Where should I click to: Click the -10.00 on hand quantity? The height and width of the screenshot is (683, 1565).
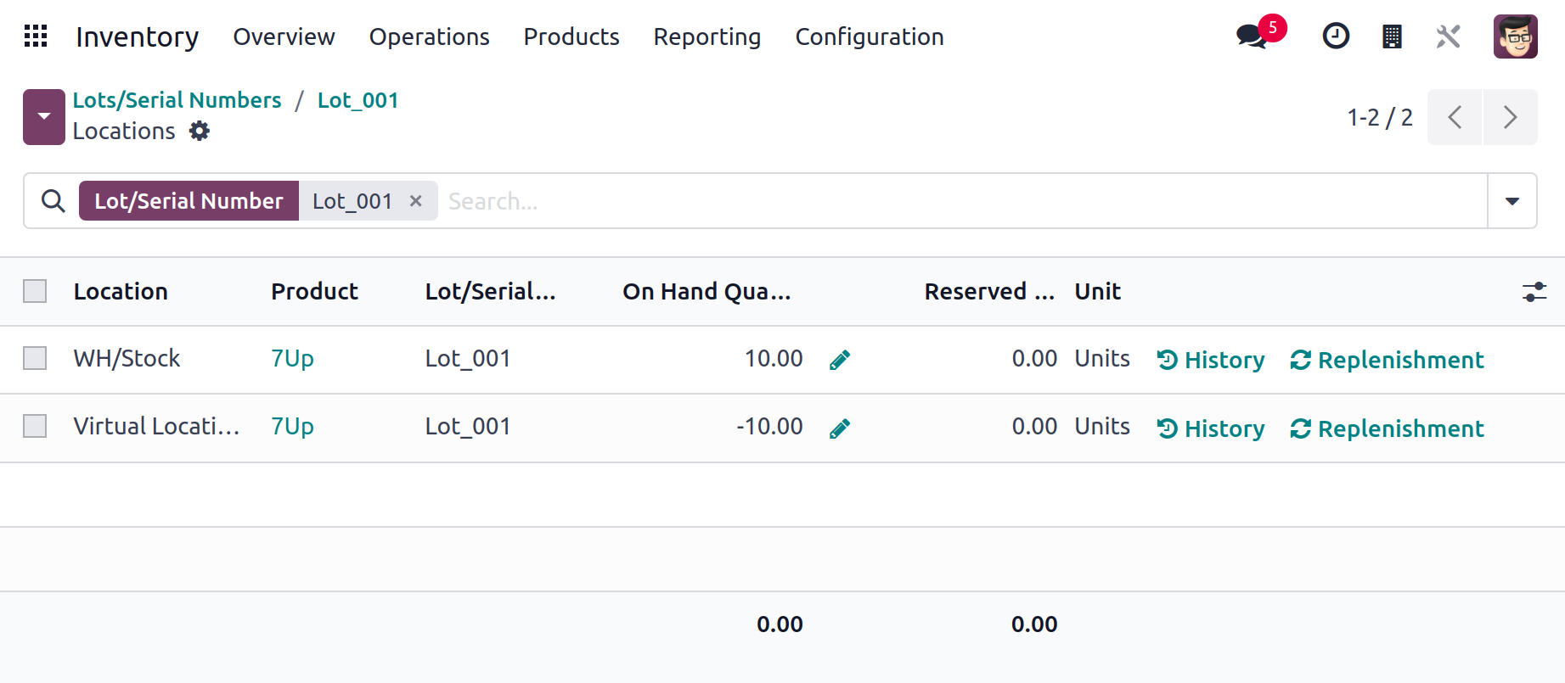coord(769,426)
